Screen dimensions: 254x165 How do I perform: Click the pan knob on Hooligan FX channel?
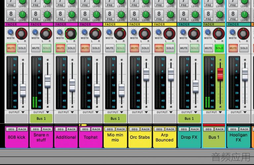(x=243, y=34)
